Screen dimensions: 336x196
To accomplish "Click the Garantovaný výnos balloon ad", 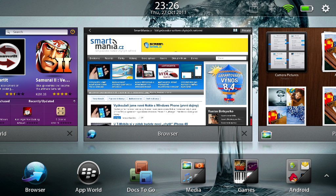I will (x=226, y=85).
